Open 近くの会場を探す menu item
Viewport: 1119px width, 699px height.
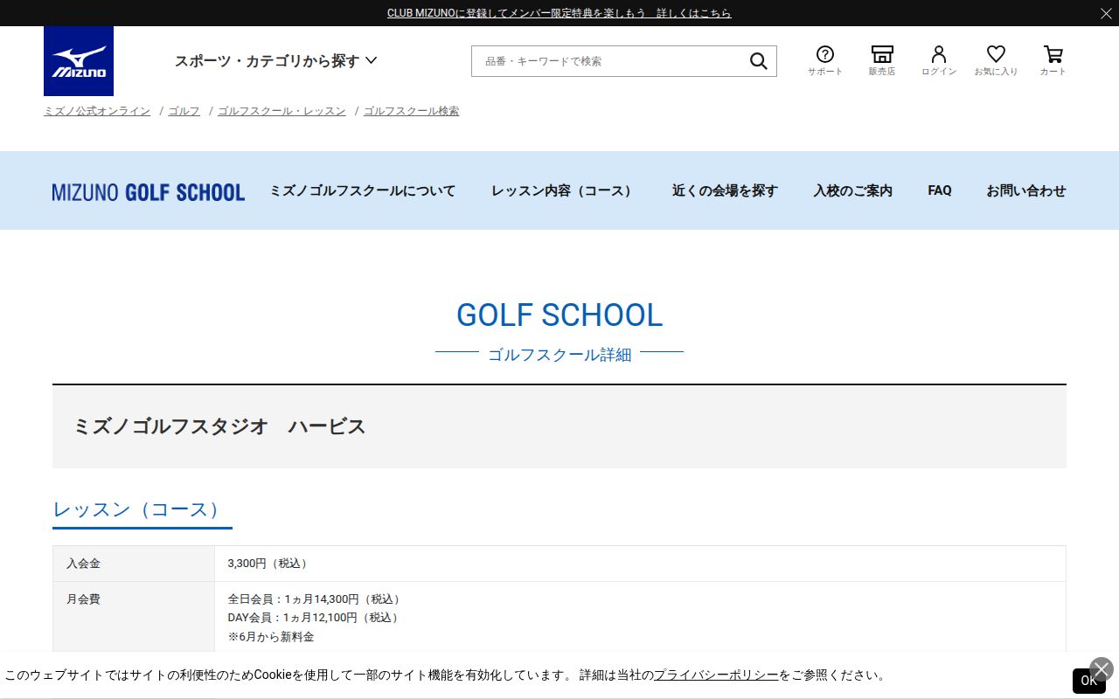725,190
